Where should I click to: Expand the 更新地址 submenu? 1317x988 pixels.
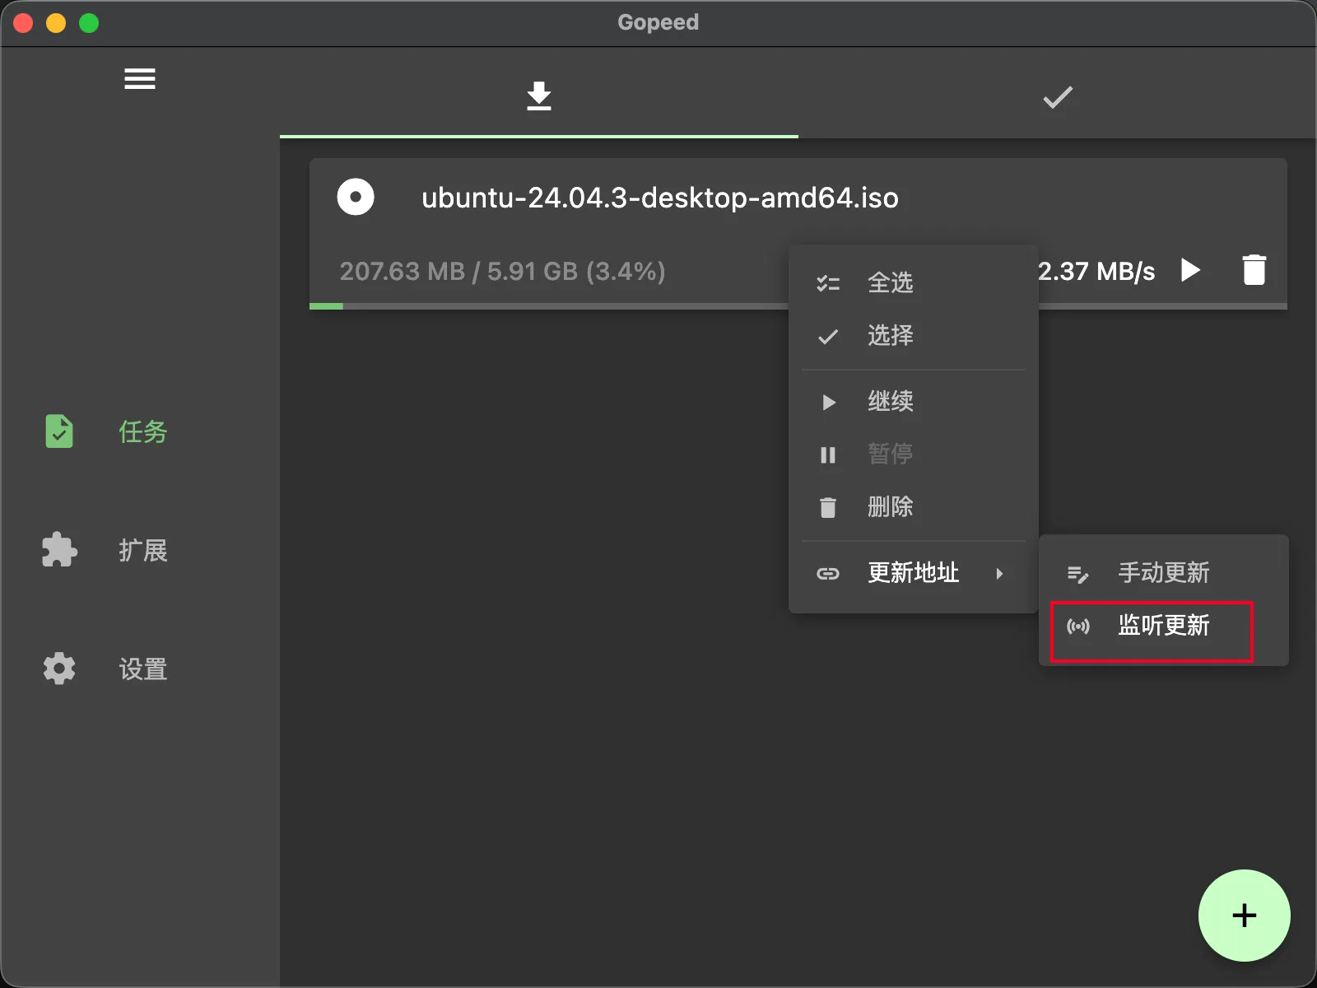(x=912, y=573)
